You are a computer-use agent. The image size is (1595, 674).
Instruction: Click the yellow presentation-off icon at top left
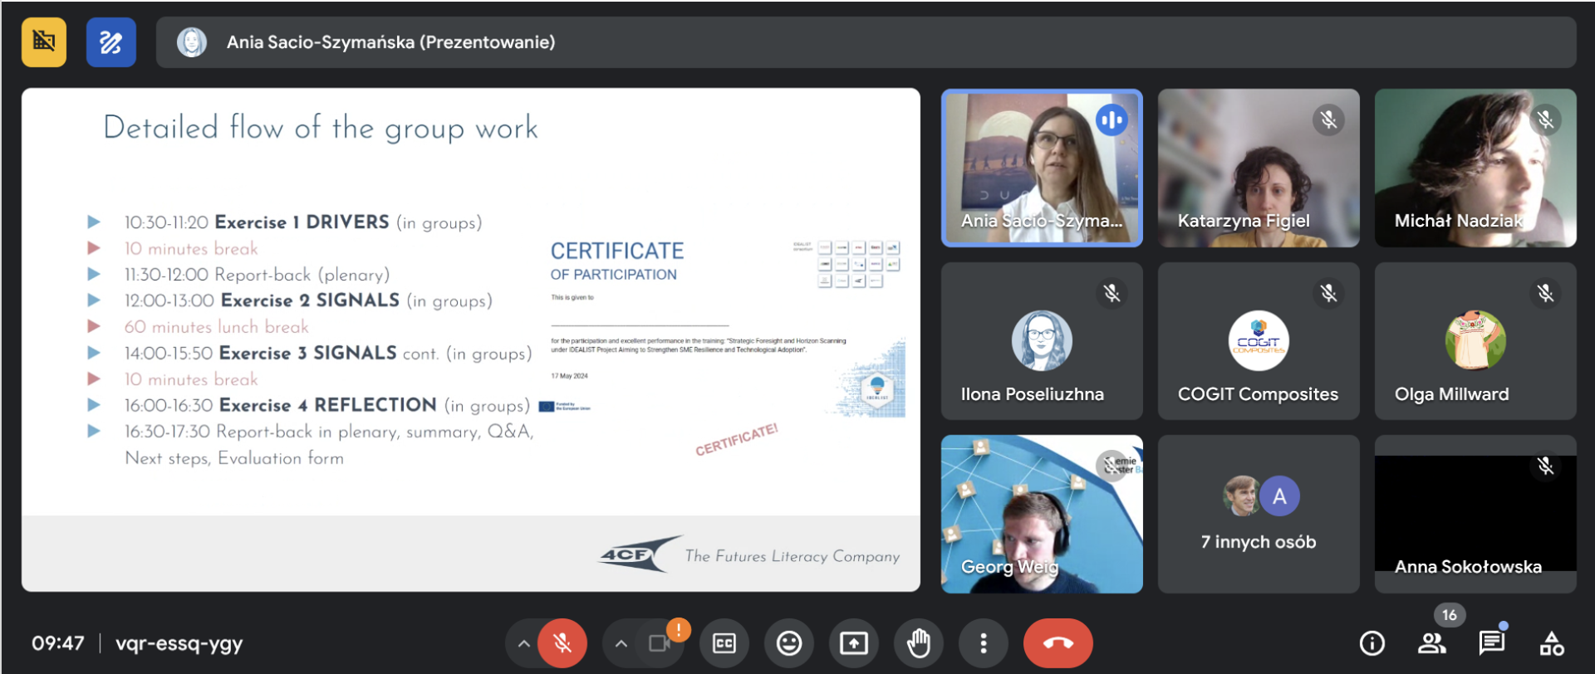pos(44,42)
